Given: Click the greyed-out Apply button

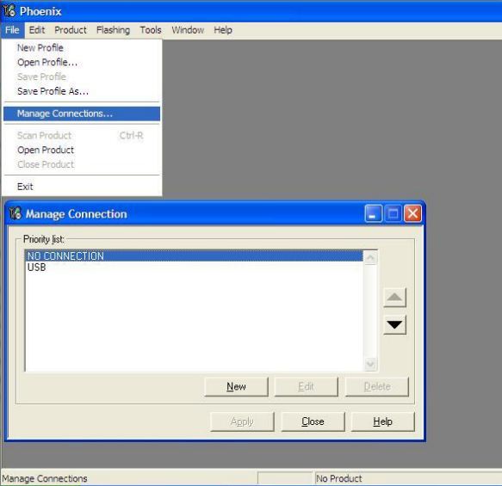Looking at the screenshot, I should point(242,421).
